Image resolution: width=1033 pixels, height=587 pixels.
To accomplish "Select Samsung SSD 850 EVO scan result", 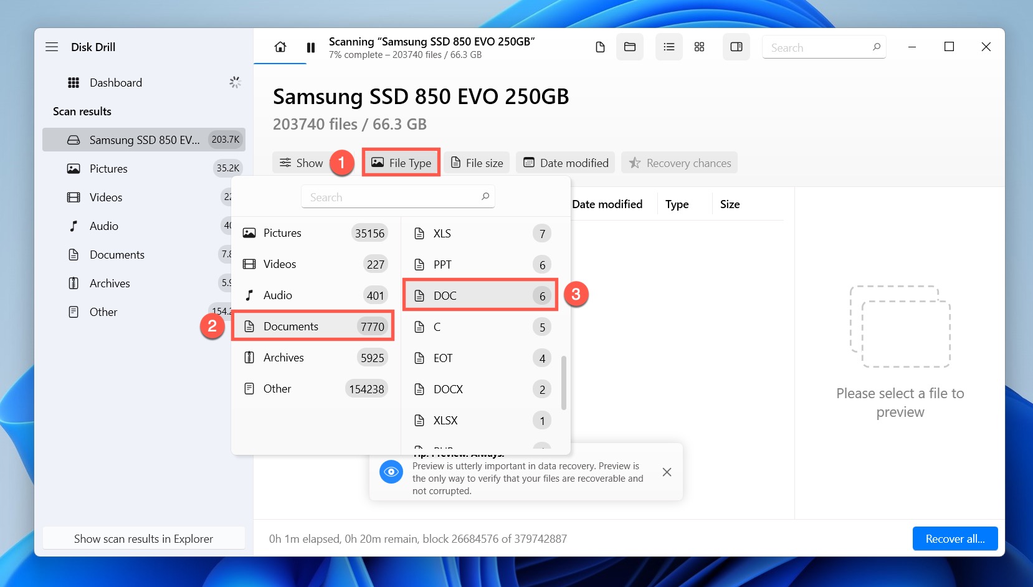I will (144, 140).
